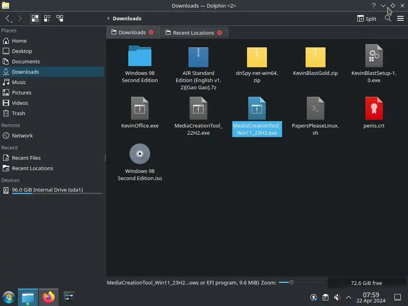Select MediaCreationTool_Win11_23H2.exe icon
The width and height of the screenshot is (408, 306).
(257, 108)
